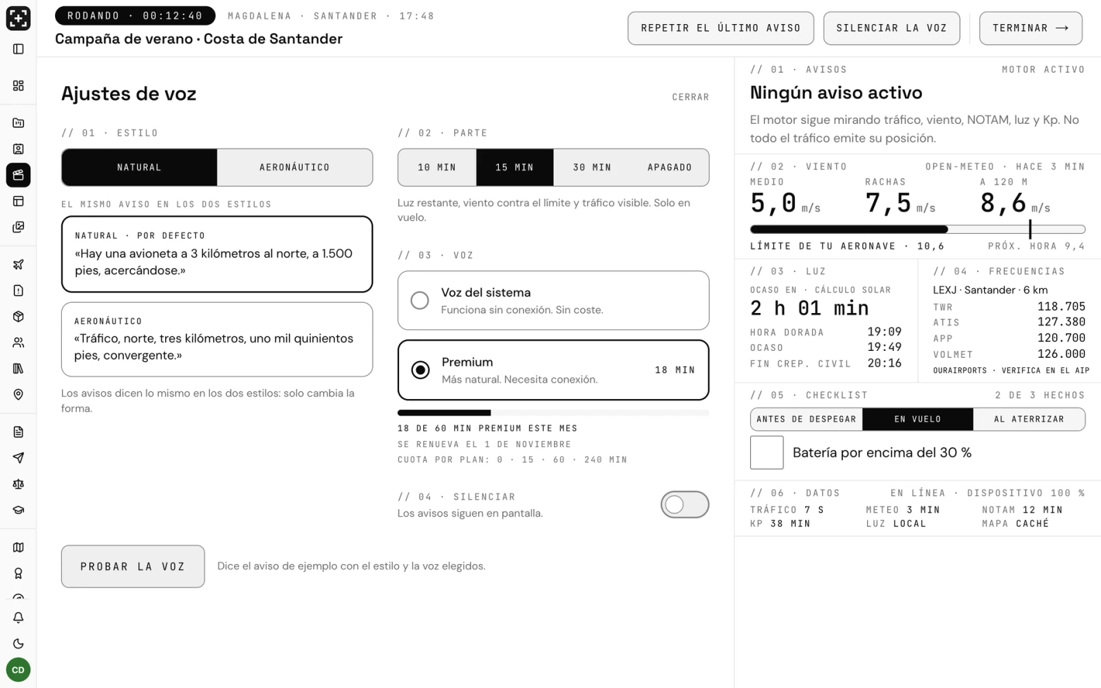
Task: Set the report interval to 10 MIN
Action: 437,167
